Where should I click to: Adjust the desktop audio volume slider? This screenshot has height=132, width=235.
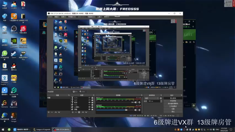click(115, 110)
